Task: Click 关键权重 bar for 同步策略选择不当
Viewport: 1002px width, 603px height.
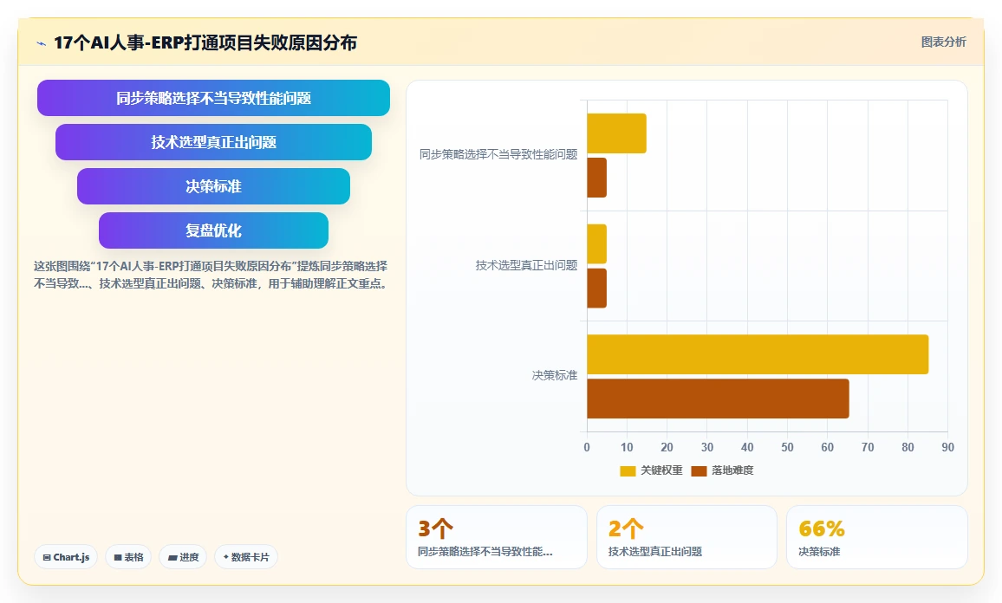Action: (616, 133)
